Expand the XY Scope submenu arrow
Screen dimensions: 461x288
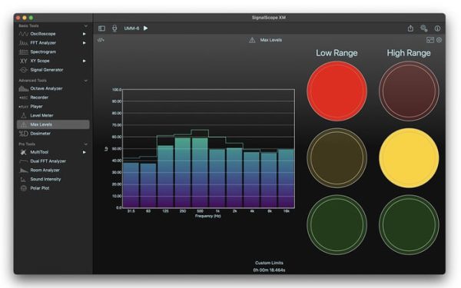[x=84, y=61]
